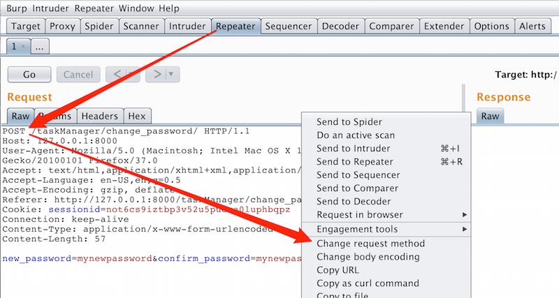Click the Accept-Language header line
The height and width of the screenshot is (298, 559).
[92, 180]
